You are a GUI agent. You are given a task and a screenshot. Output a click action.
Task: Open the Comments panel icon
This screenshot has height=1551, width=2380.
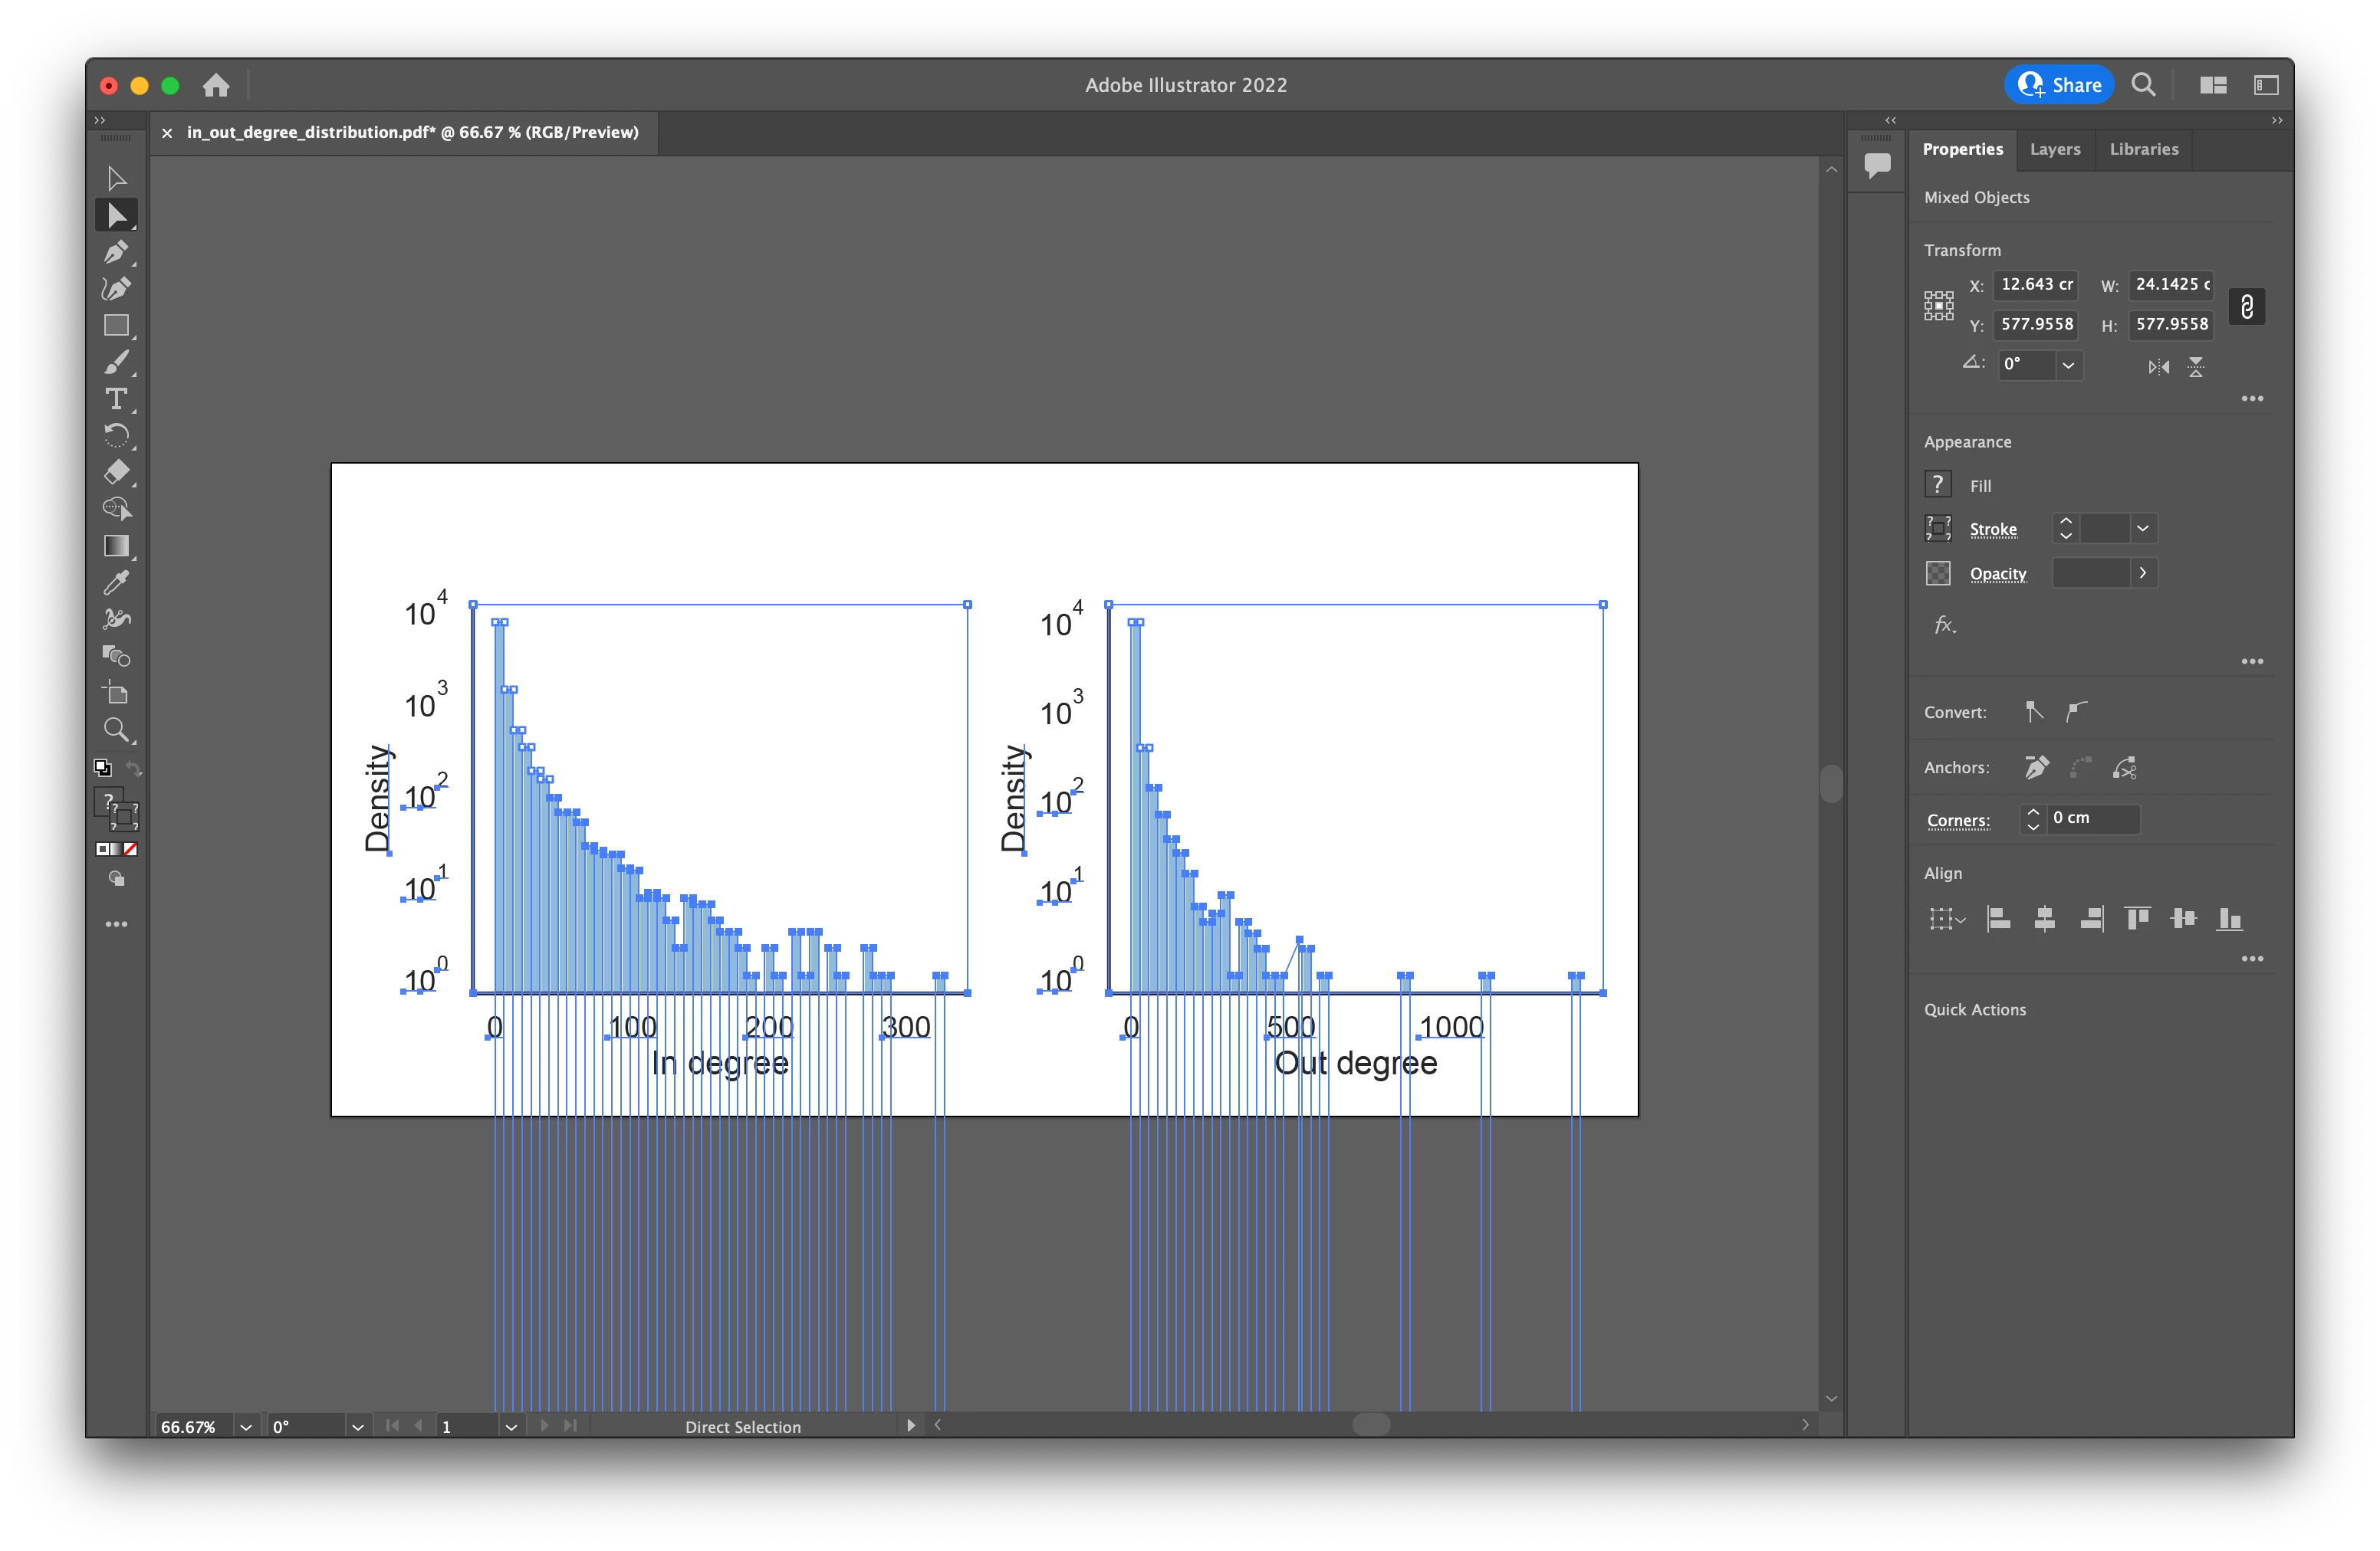pos(1877,164)
